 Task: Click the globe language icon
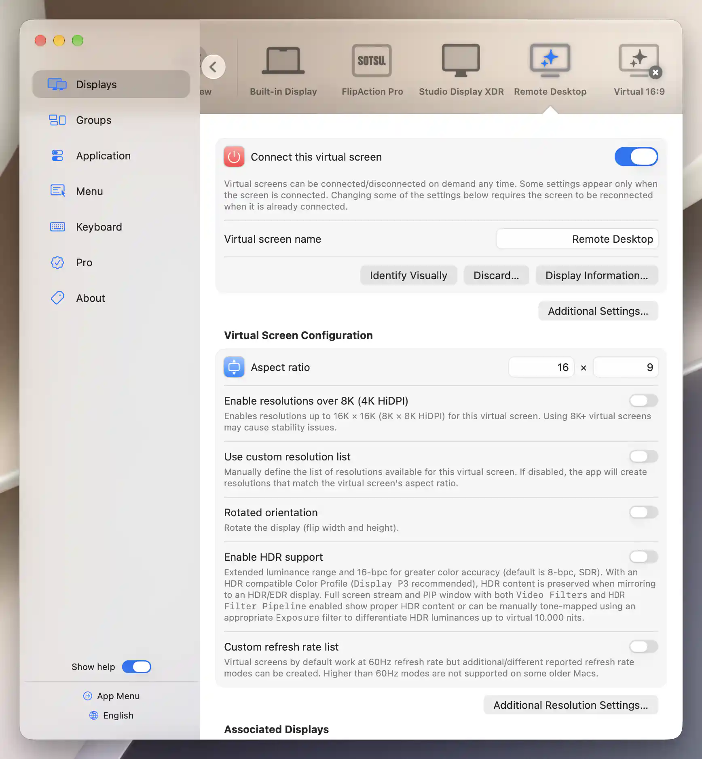click(x=94, y=715)
